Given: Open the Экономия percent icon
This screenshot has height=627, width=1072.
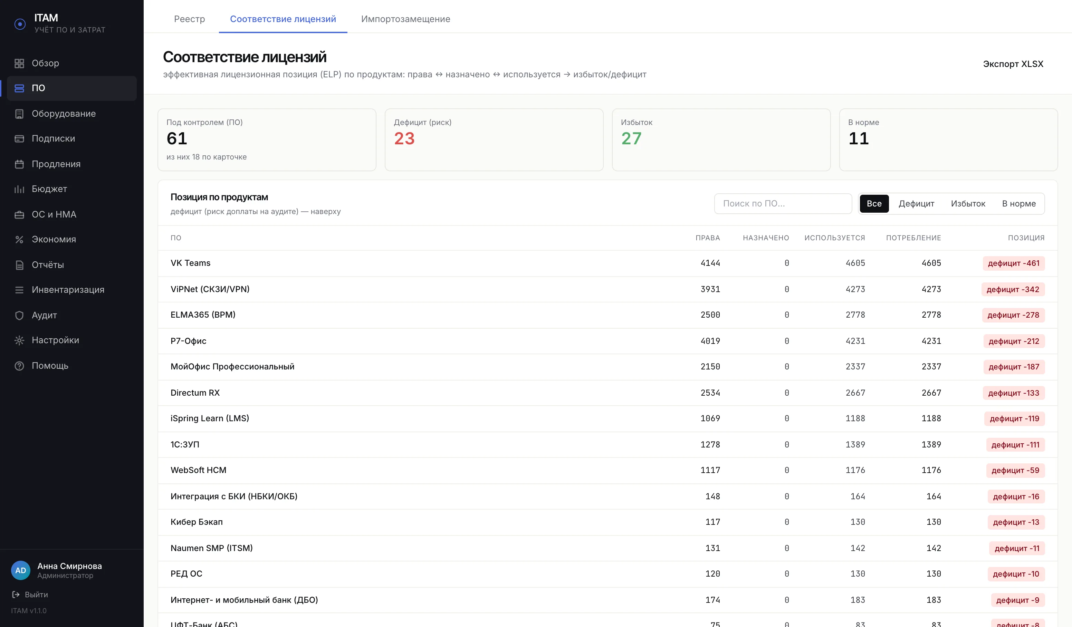Looking at the screenshot, I should [19, 240].
